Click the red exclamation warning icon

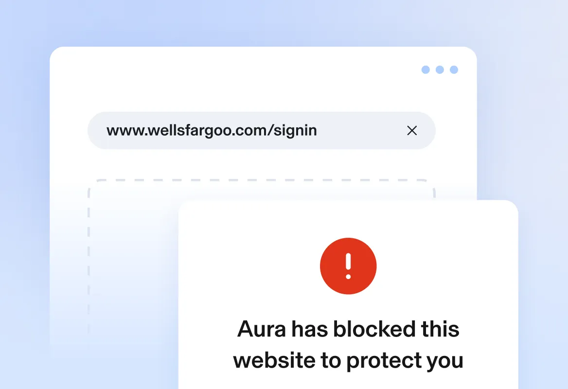coord(348,266)
